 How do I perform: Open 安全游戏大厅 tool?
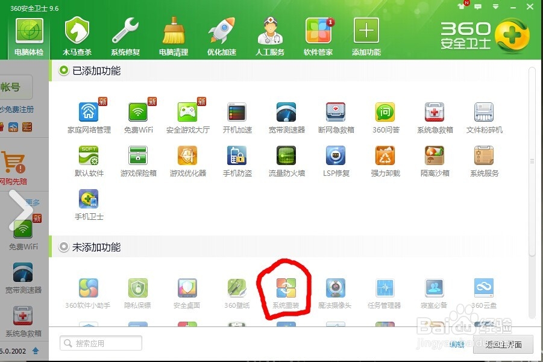click(x=187, y=117)
